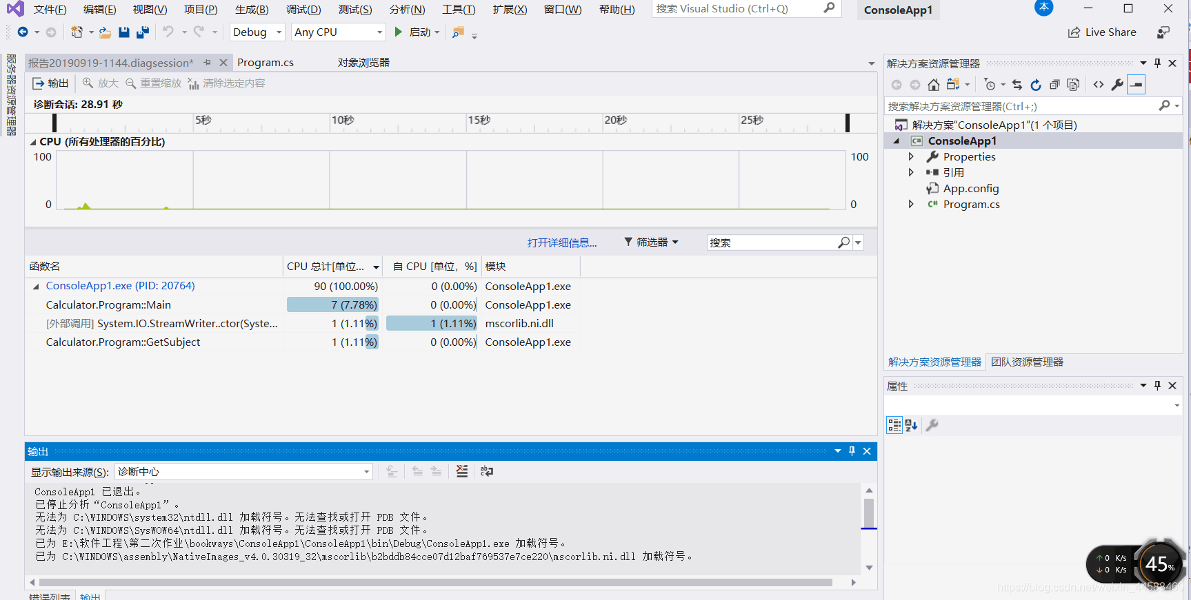This screenshot has height=600, width=1191.
Task: Click the sync with active document icon
Action: 1017,85
